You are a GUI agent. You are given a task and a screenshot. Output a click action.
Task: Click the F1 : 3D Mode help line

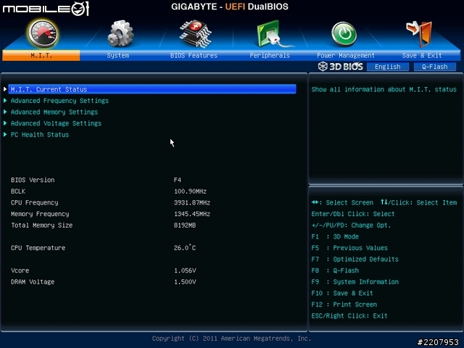click(x=335, y=237)
